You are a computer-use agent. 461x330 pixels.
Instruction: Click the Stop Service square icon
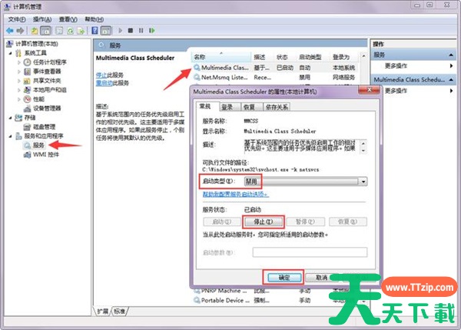coord(131,31)
